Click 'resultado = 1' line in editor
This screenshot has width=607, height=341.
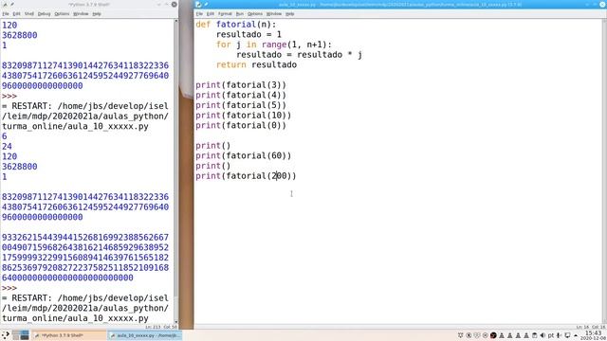pos(248,34)
